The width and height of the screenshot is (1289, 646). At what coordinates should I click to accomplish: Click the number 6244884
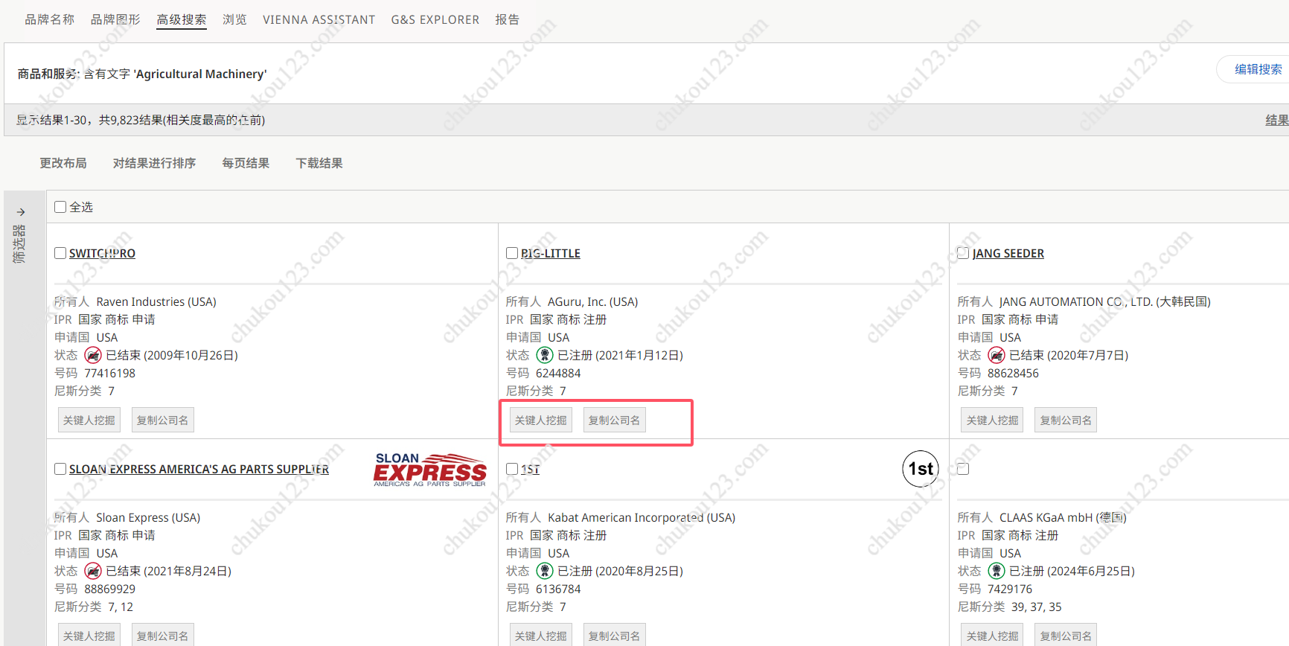[x=558, y=373]
